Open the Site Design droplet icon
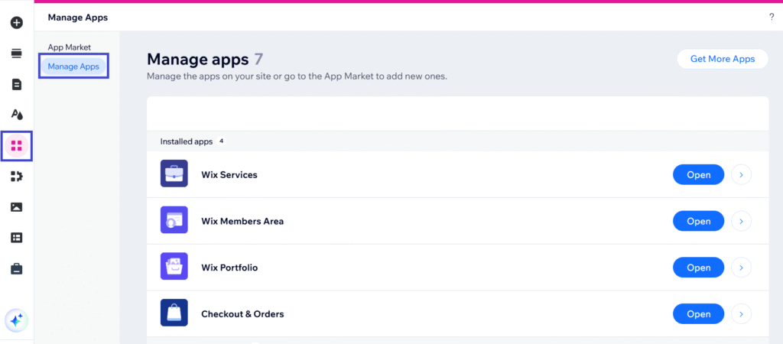The image size is (783, 344). click(x=16, y=115)
